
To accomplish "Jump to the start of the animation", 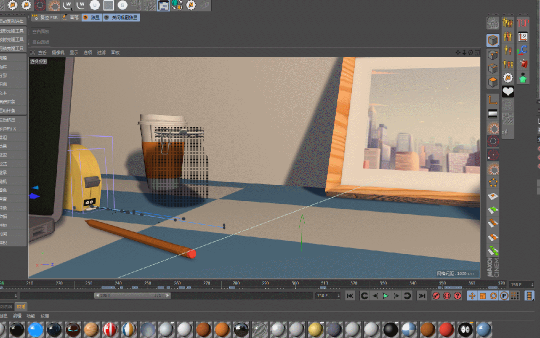I will (x=350, y=296).
